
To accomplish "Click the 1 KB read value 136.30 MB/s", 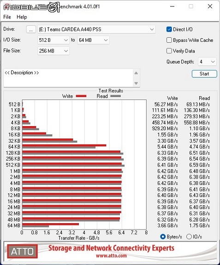I will tap(197, 110).
